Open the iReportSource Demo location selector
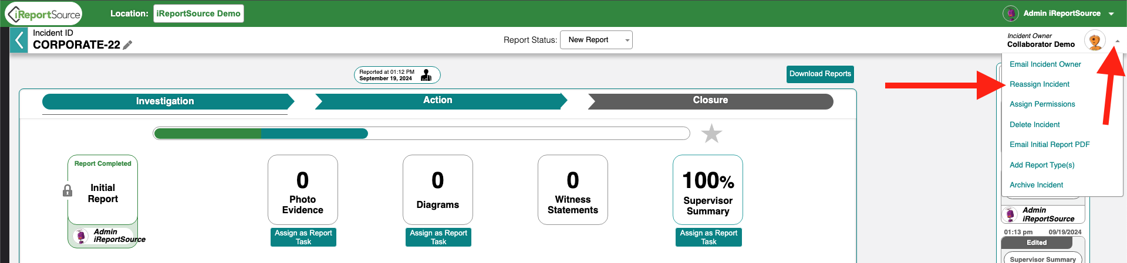 (x=198, y=13)
